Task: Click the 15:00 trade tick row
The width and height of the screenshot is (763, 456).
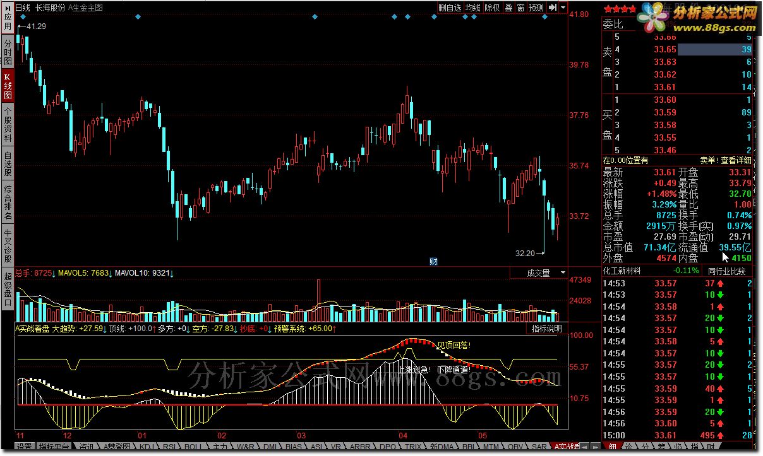Action: [x=678, y=435]
